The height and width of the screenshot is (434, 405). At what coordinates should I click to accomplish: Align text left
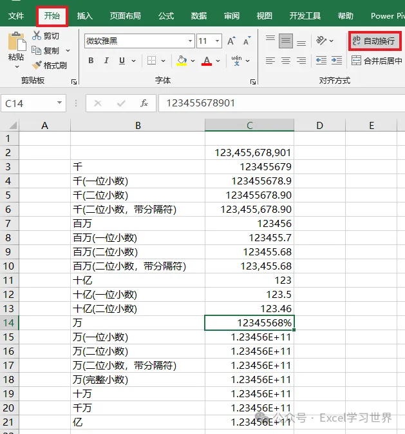coord(270,61)
